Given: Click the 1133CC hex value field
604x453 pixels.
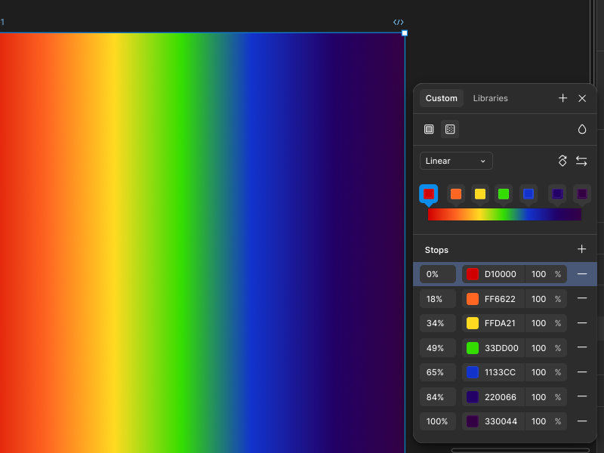Looking at the screenshot, I should coord(500,372).
